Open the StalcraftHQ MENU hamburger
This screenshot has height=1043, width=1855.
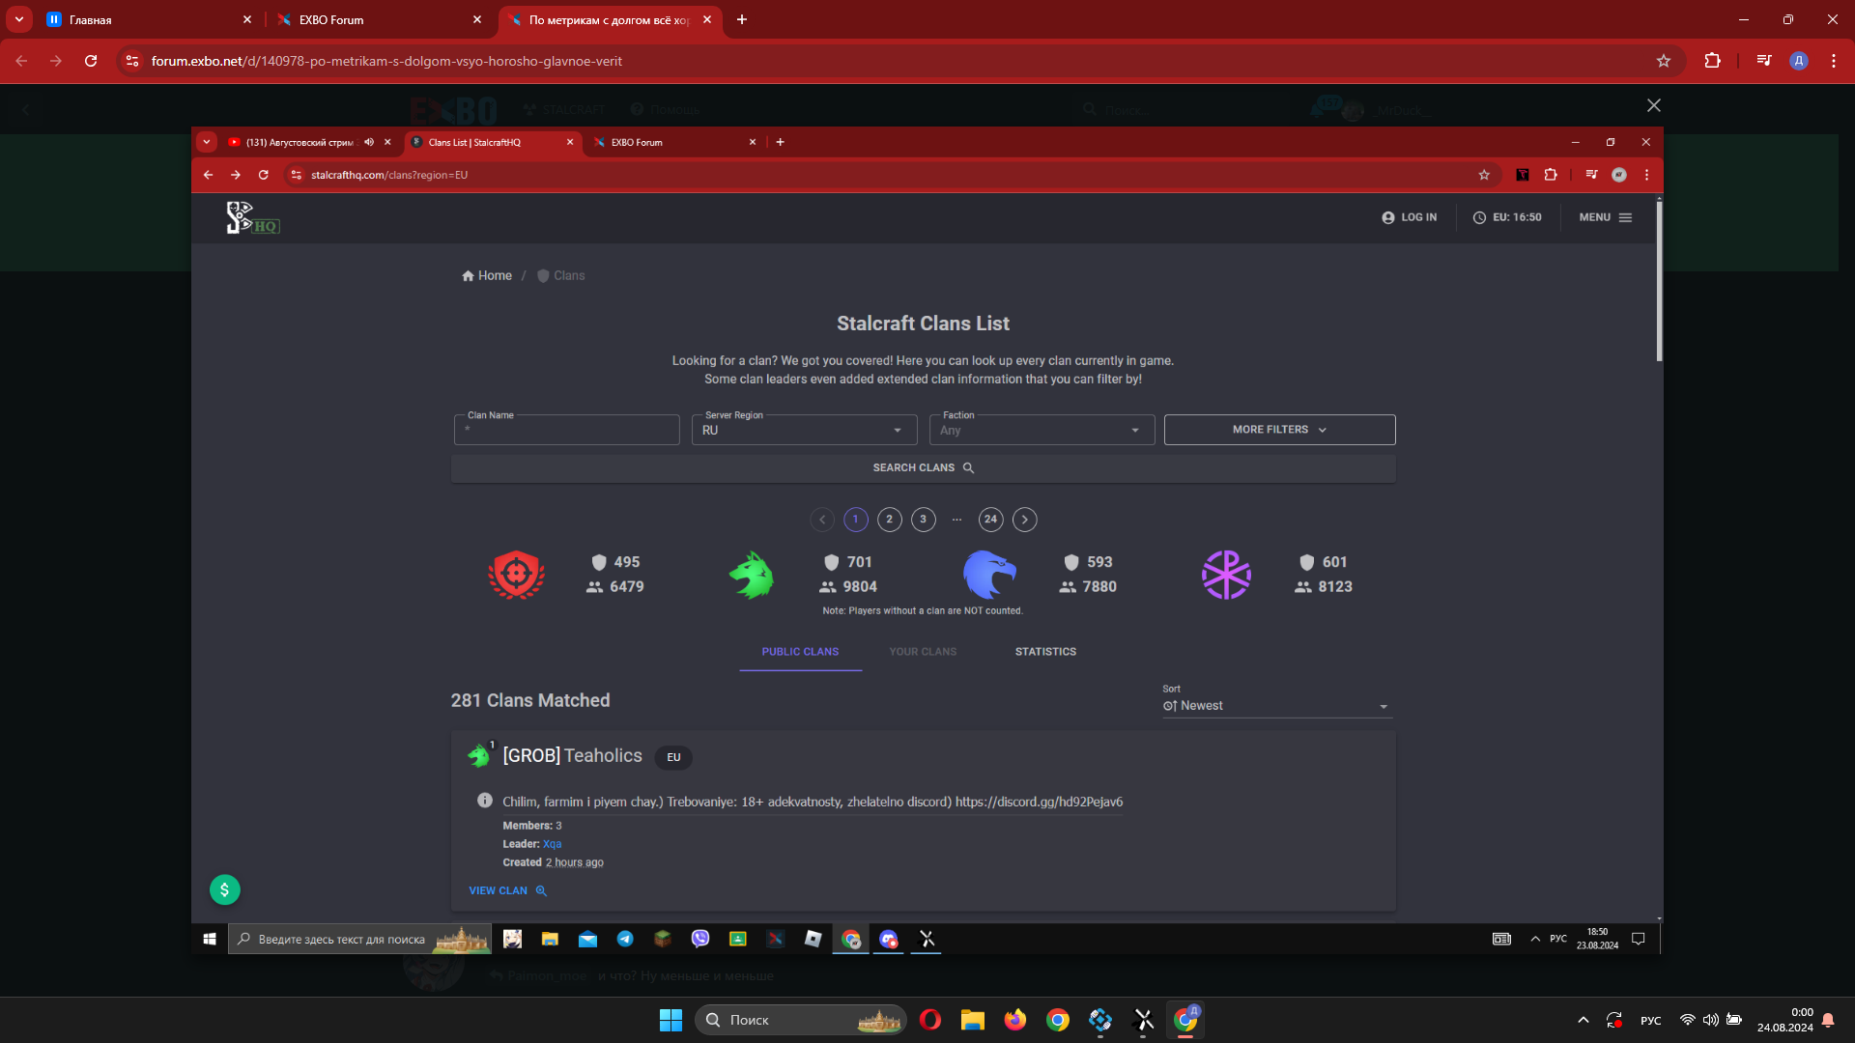(1605, 217)
